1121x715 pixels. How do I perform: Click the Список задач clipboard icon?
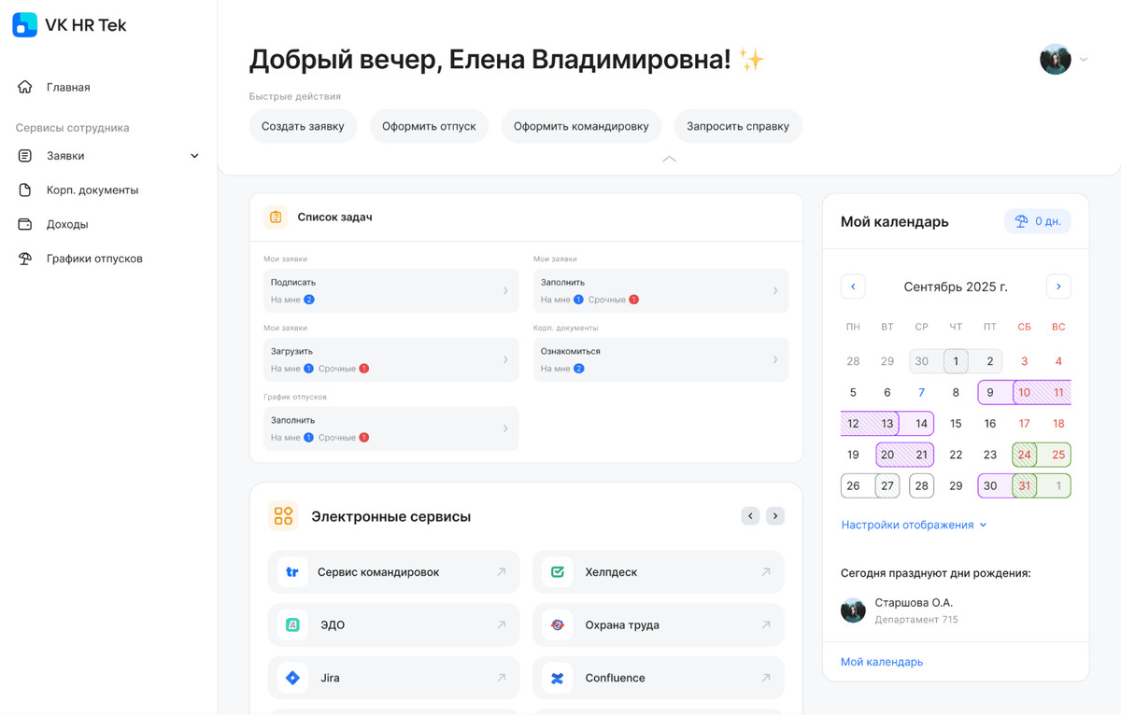(276, 217)
